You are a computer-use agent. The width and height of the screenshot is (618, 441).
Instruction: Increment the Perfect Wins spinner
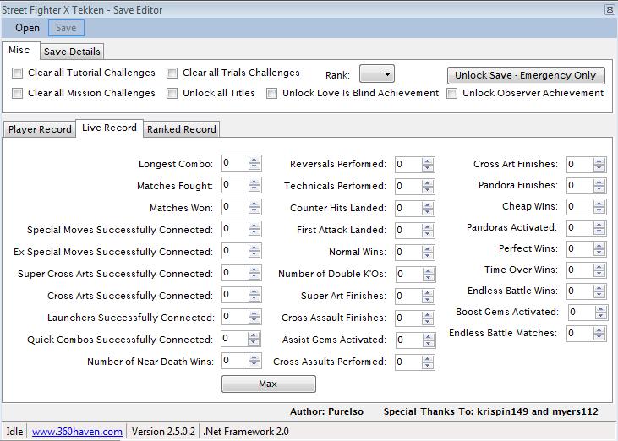(599, 245)
